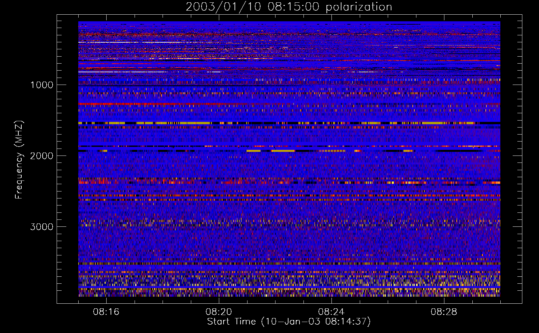Select the 2000 frequency tick label
Image resolution: width=539 pixels, height=333 pixels.
42,156
